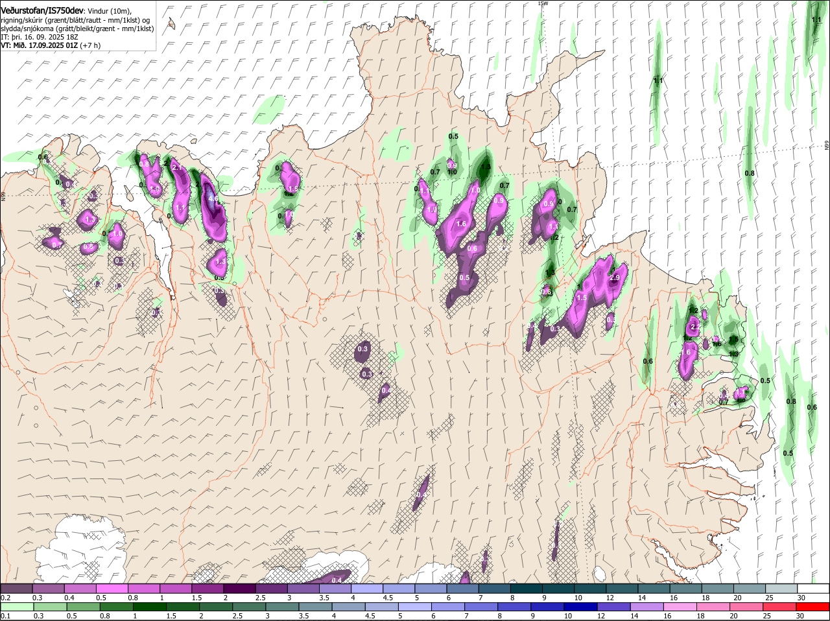Viewport: 830px width, 621px height.
Task: Select the 'IT: þri. 16. 09. 2025 18Z' line
Action: [x=40, y=37]
